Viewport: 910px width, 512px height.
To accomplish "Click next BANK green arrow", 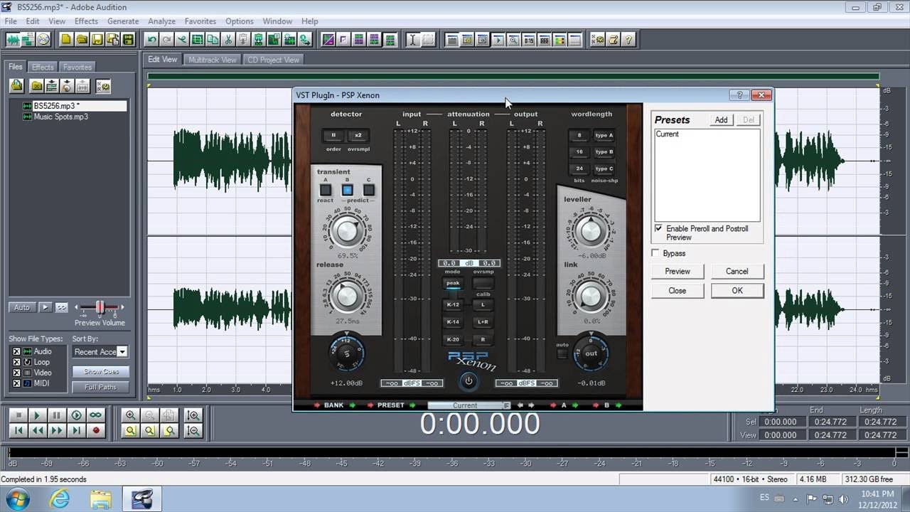I will coord(352,405).
